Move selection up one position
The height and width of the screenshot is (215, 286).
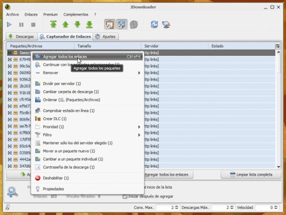(65, 24)
